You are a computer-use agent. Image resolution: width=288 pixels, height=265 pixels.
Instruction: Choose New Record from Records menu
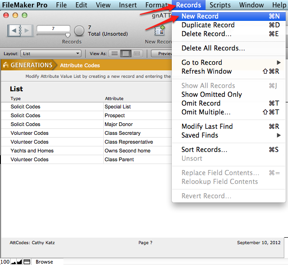[200, 16]
